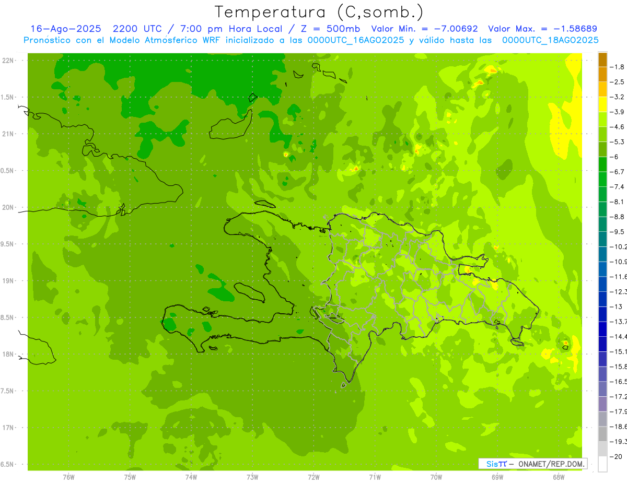Click the '-8.1' colorbar value
Image resolution: width=627 pixels, height=484 pixels.
tap(617, 202)
